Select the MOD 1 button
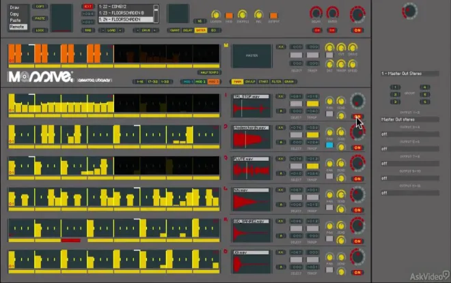The height and width of the screenshot is (283, 451). (x=187, y=82)
